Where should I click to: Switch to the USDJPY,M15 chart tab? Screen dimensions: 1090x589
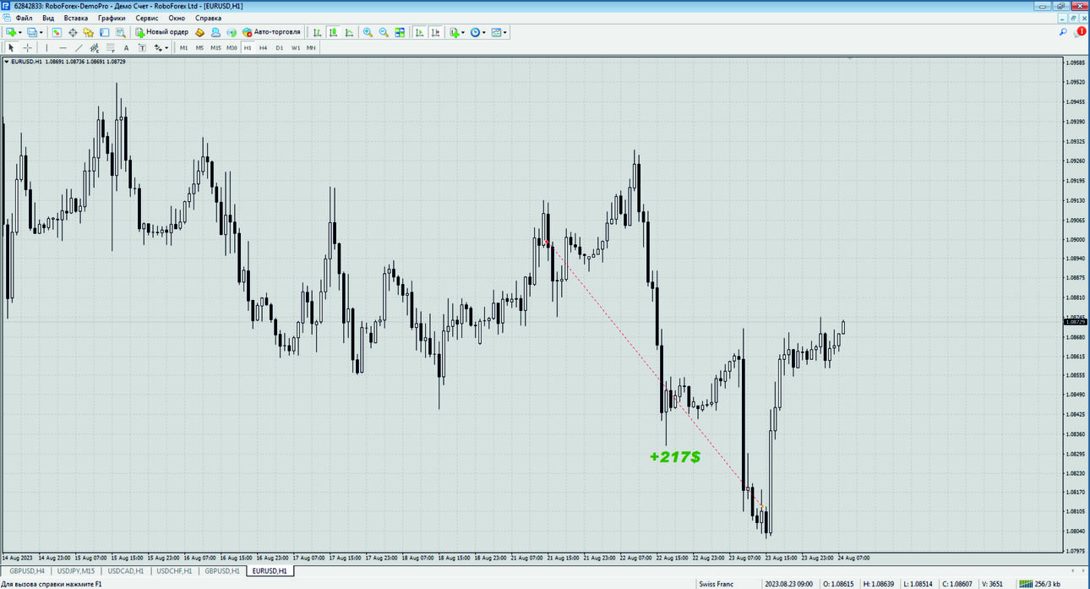point(76,571)
